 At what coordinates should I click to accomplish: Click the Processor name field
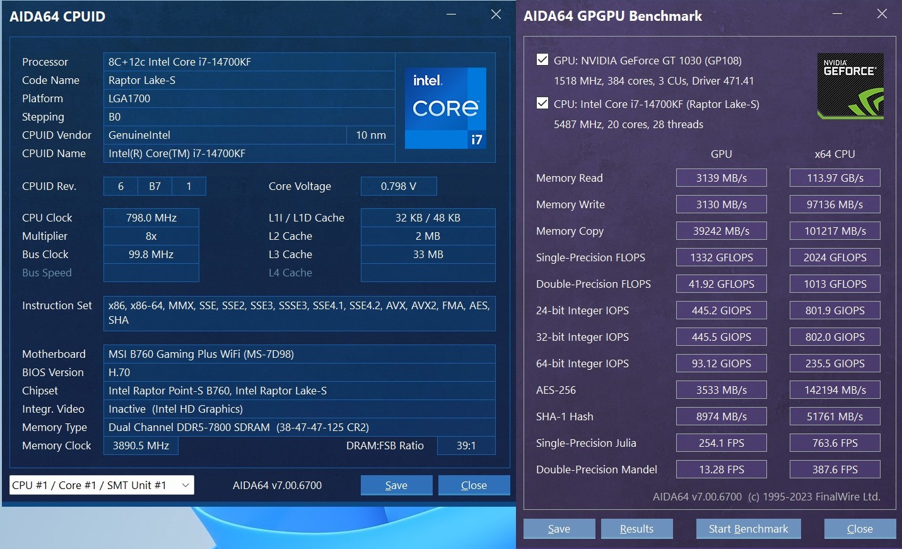[249, 62]
